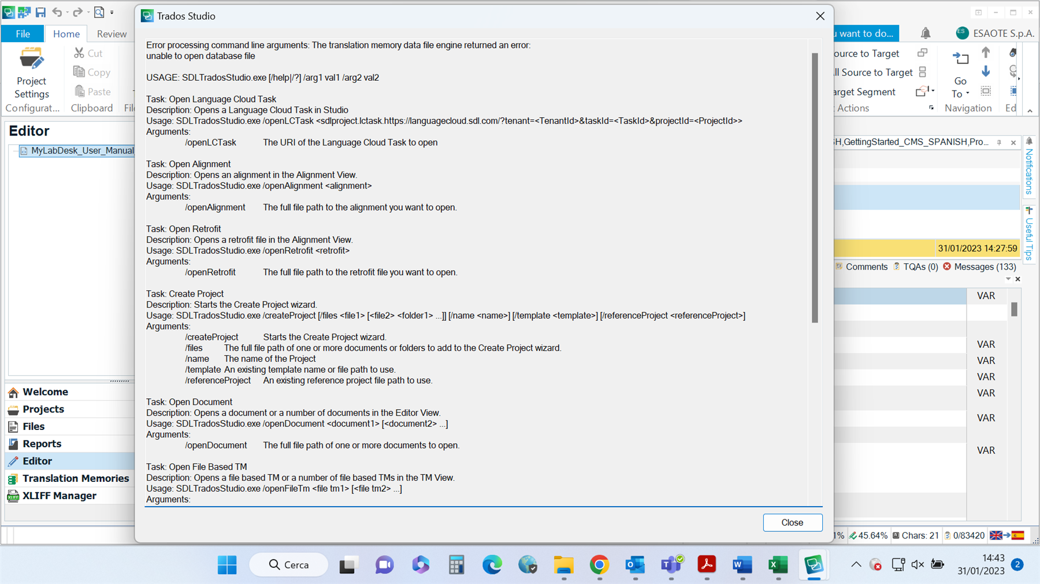
Task: Click the error dialog's vertical scrollbar thumb
Action: (815, 188)
